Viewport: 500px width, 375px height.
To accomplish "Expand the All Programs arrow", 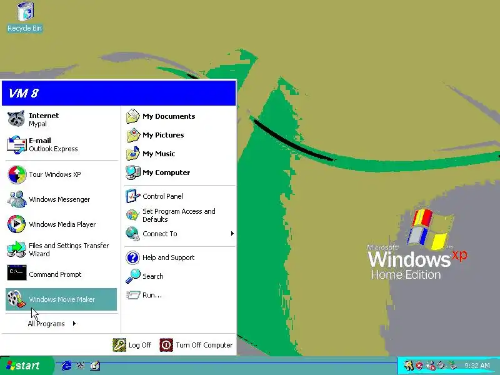I will tap(74, 324).
